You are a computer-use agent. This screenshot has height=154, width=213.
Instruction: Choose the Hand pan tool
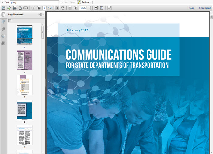tap(62, 8)
